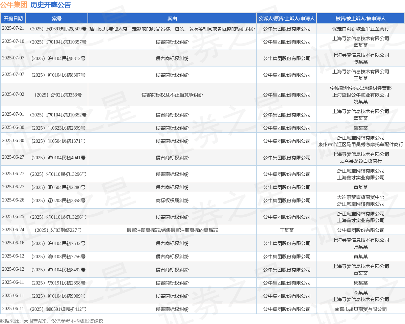Click the 数据来源 天眼查APP footer note
Image resolution: width=405 pixels, height=324 pixels.
coord(52,321)
